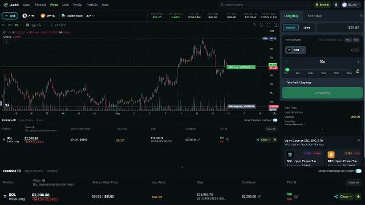This screenshot has height=205, width=365.
Task: Dismiss the Up or Down prediction banner
Action: tap(359, 140)
